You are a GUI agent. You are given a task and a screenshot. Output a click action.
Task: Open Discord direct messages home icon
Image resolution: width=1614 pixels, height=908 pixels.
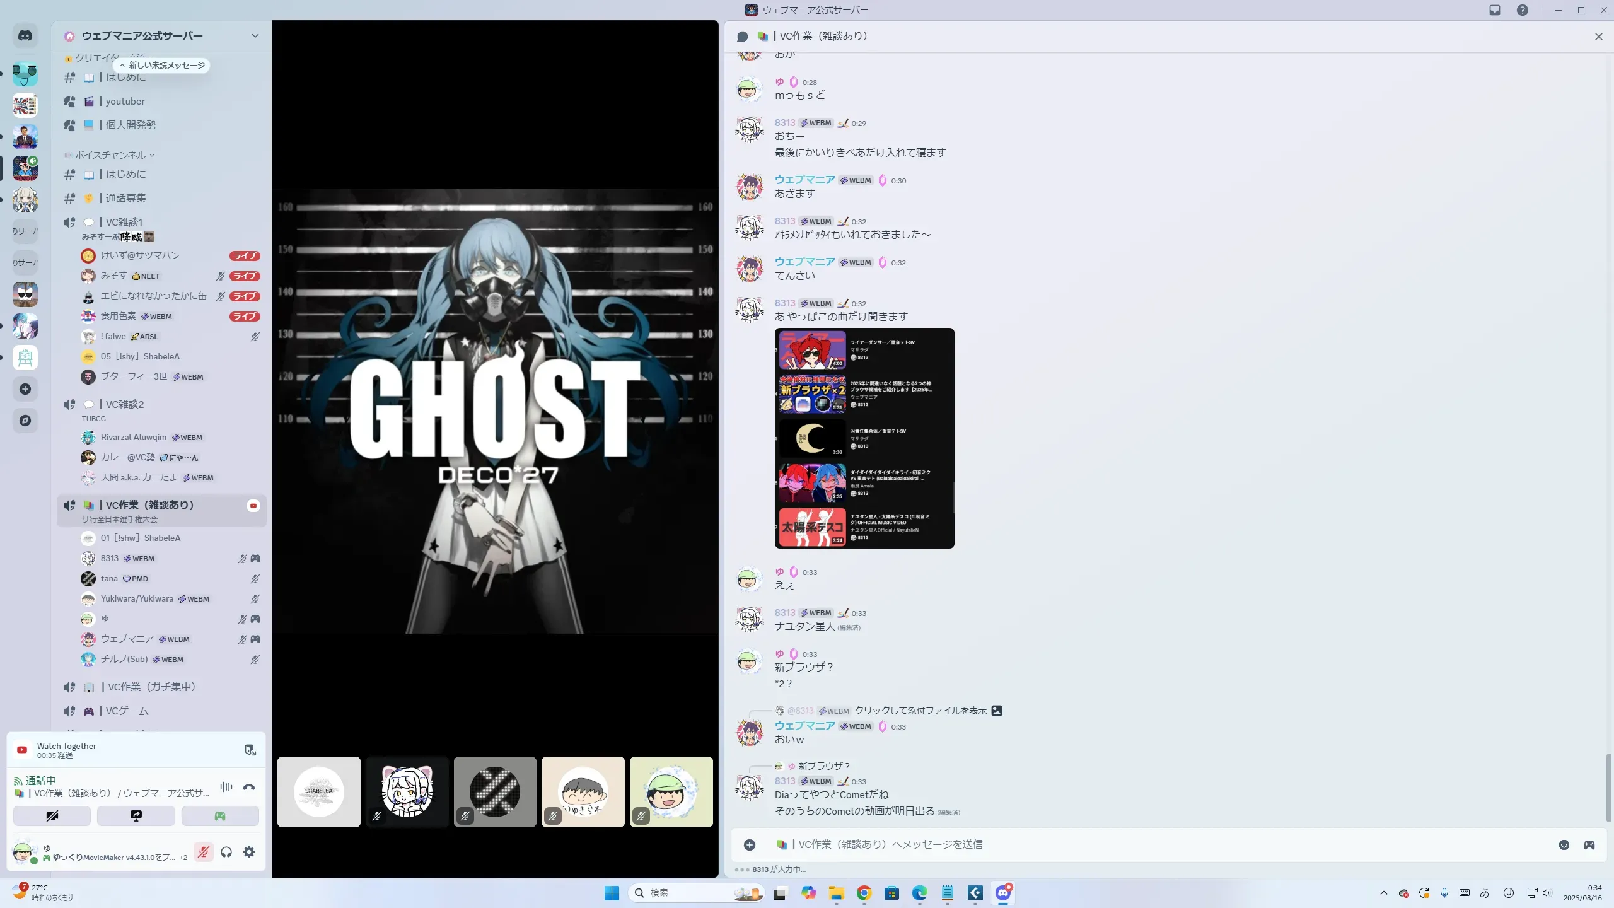[x=25, y=36]
